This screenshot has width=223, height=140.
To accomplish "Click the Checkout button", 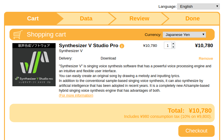I will 196,131.
